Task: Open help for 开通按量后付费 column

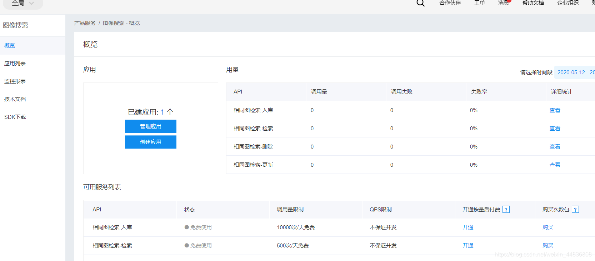Action: [x=506, y=210]
